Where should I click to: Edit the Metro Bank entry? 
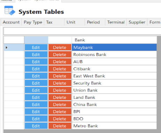pyautogui.click(x=36, y=126)
